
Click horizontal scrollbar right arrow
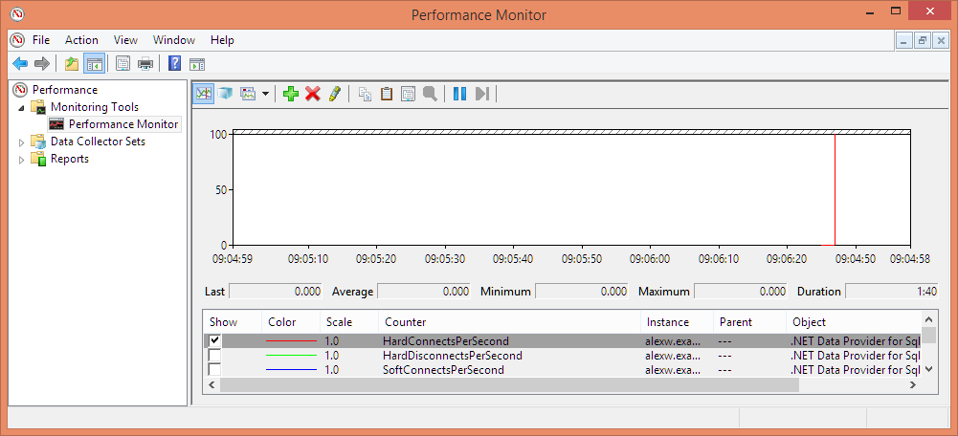tap(913, 385)
